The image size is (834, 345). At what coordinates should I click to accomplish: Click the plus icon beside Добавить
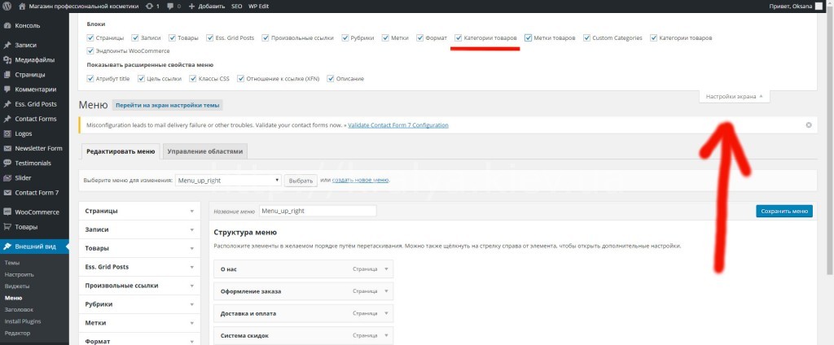[x=191, y=7]
